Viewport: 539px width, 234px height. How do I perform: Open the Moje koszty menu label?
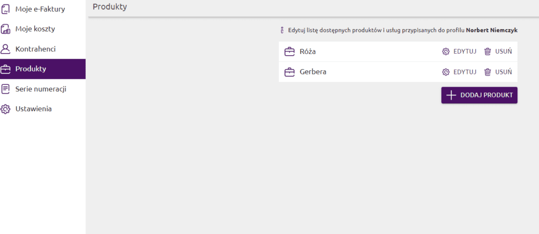(35, 29)
